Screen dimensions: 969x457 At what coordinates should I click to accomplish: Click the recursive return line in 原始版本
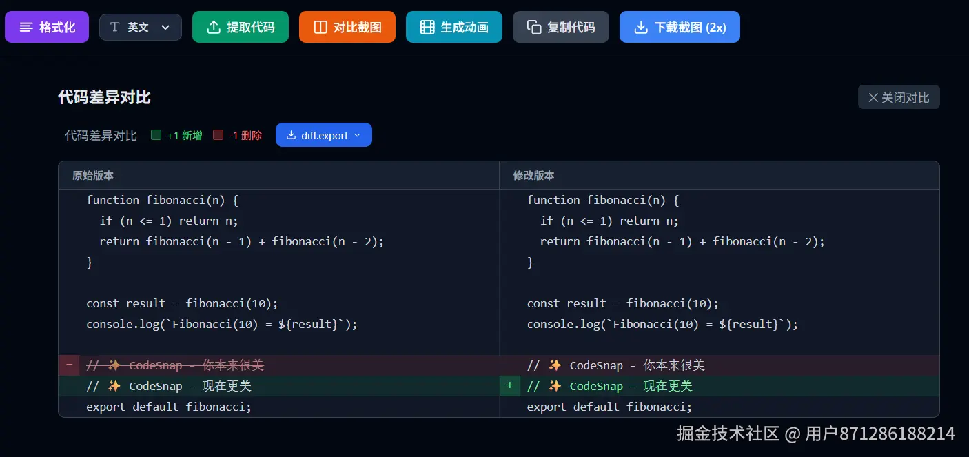click(242, 241)
